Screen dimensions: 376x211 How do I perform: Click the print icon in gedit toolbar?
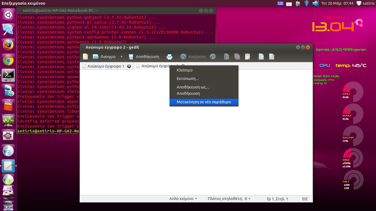click(x=170, y=57)
